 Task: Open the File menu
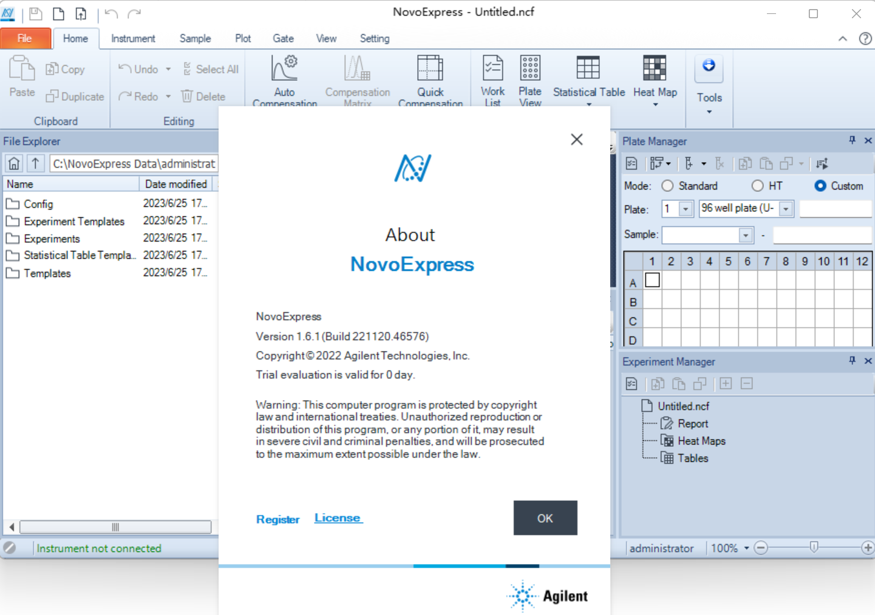[26, 38]
